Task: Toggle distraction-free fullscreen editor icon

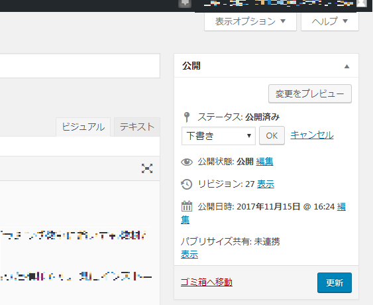Action: coord(147,168)
